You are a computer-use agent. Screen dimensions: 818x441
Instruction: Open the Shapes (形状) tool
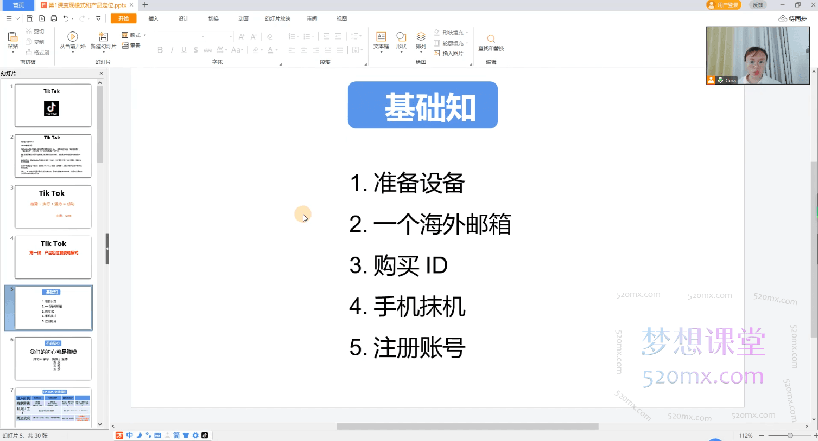pyautogui.click(x=401, y=39)
